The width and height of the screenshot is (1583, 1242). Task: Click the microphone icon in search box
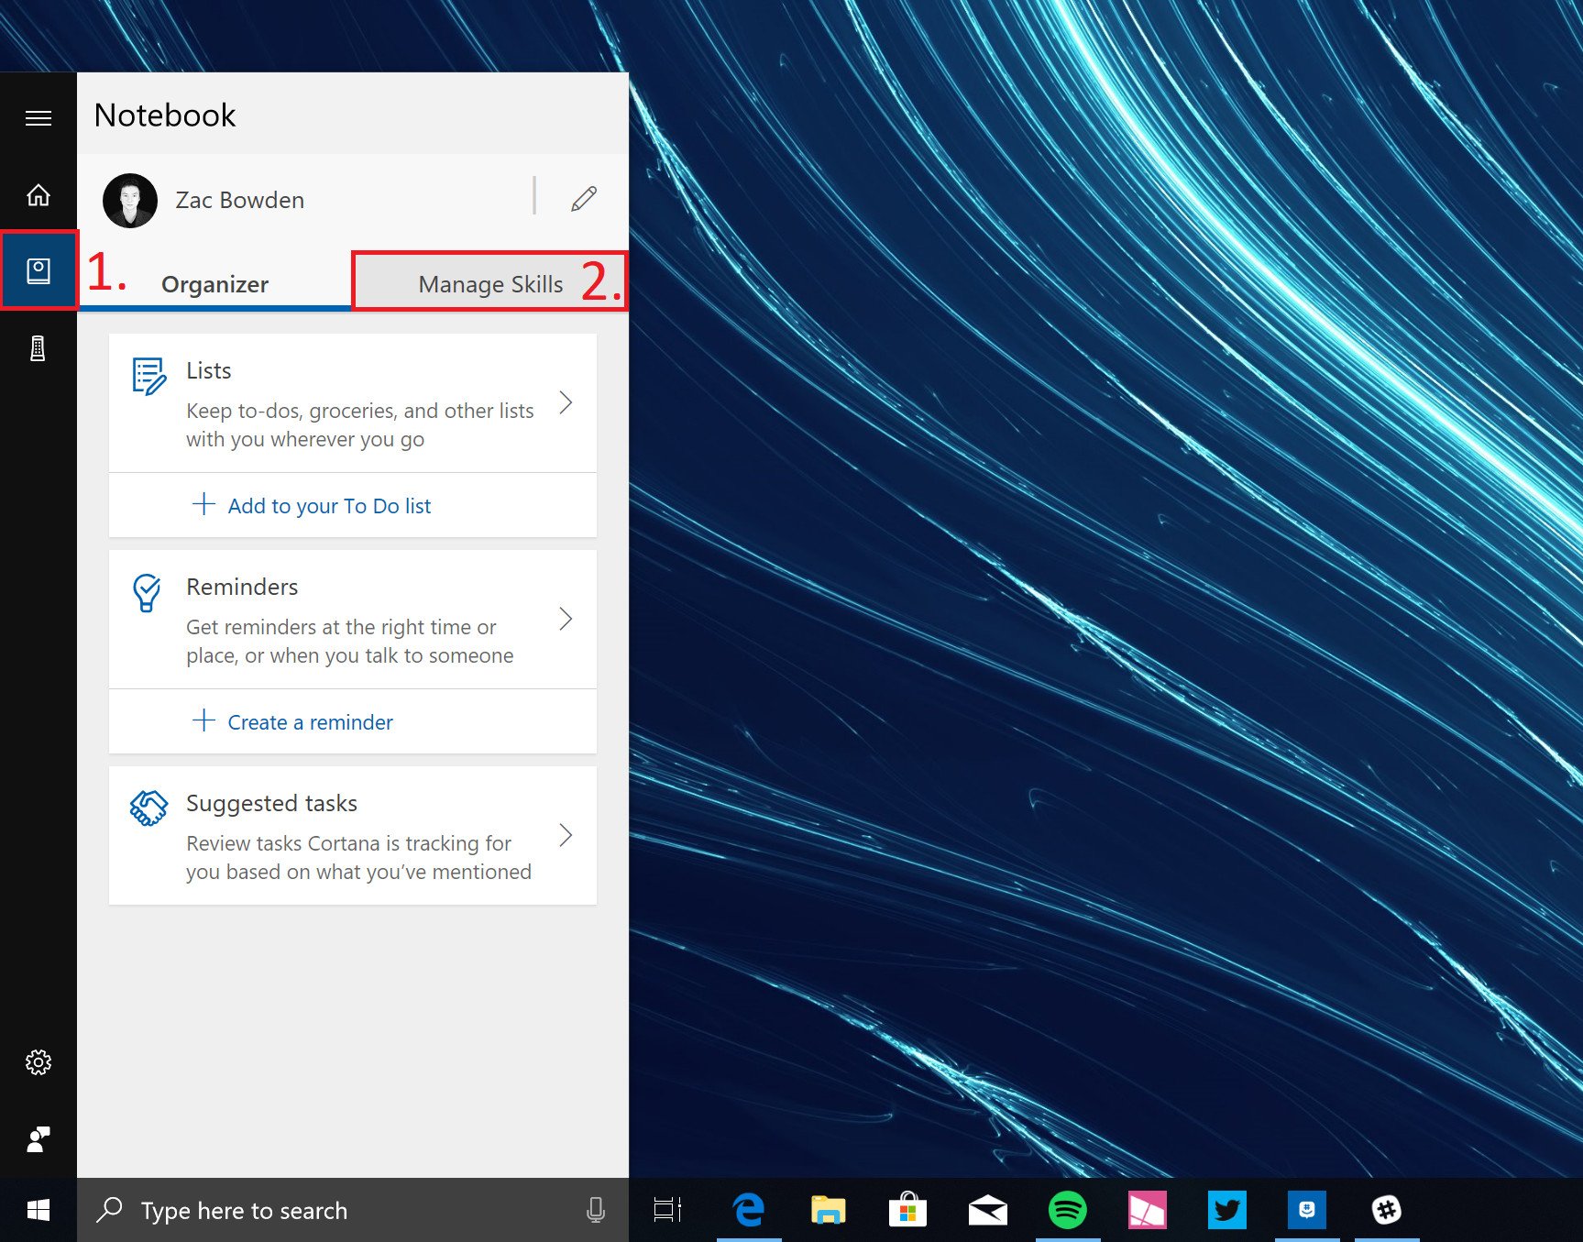[x=596, y=1210]
